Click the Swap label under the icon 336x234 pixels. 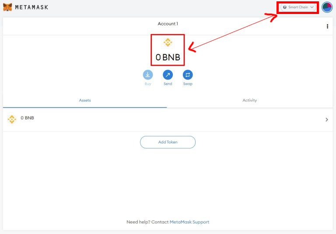pos(188,84)
